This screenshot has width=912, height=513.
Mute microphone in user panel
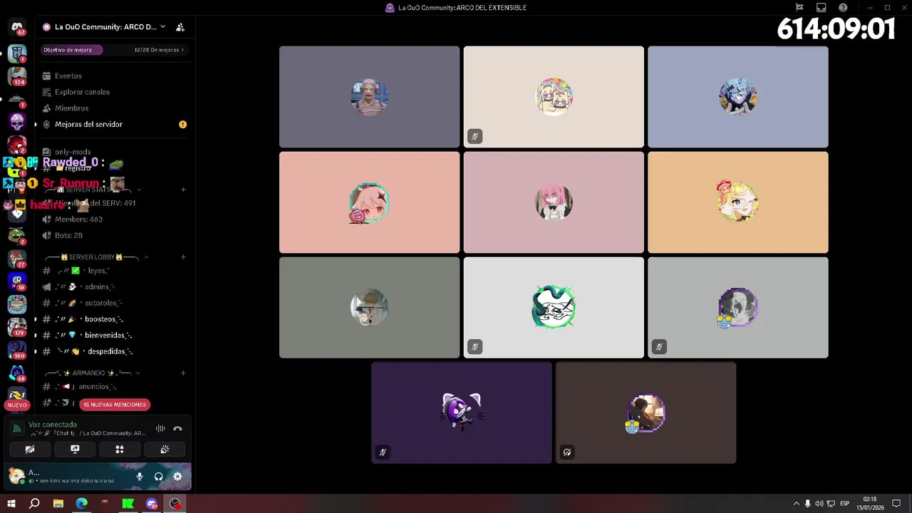point(140,477)
